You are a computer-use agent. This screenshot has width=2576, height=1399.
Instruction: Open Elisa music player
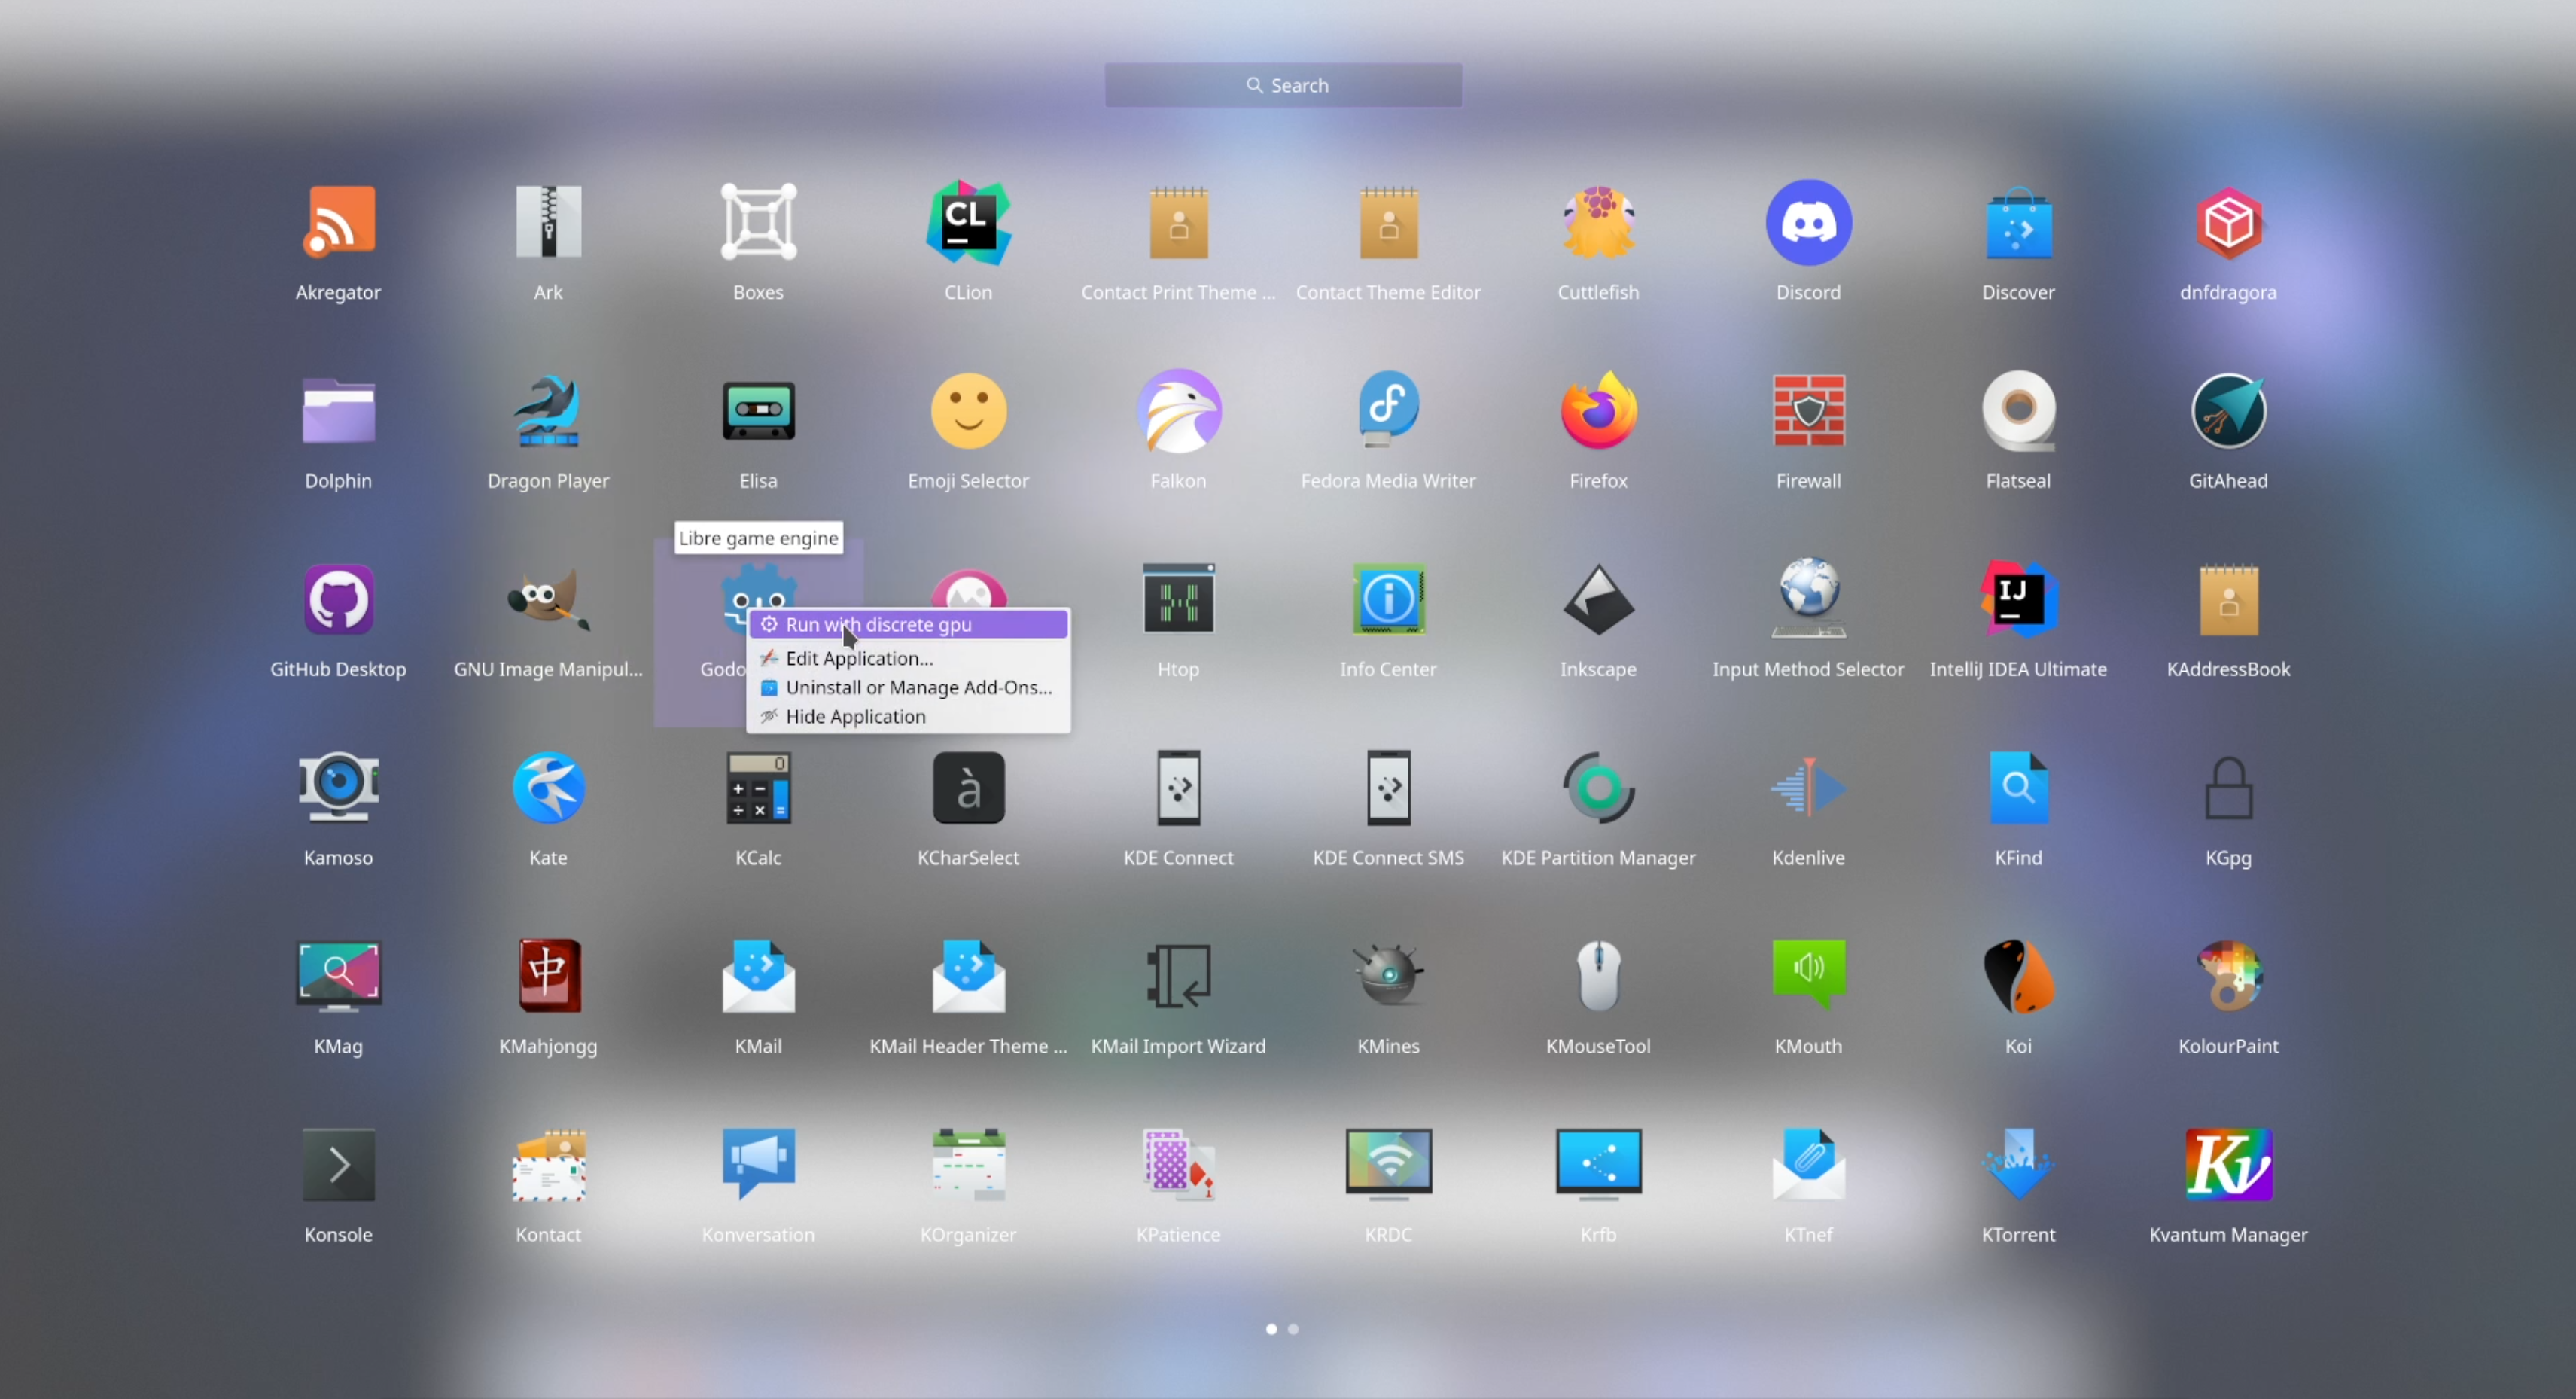coord(758,411)
